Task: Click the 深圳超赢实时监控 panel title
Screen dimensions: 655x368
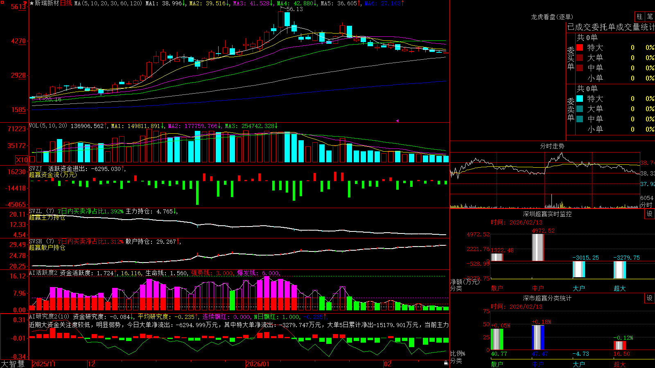Action: click(547, 214)
